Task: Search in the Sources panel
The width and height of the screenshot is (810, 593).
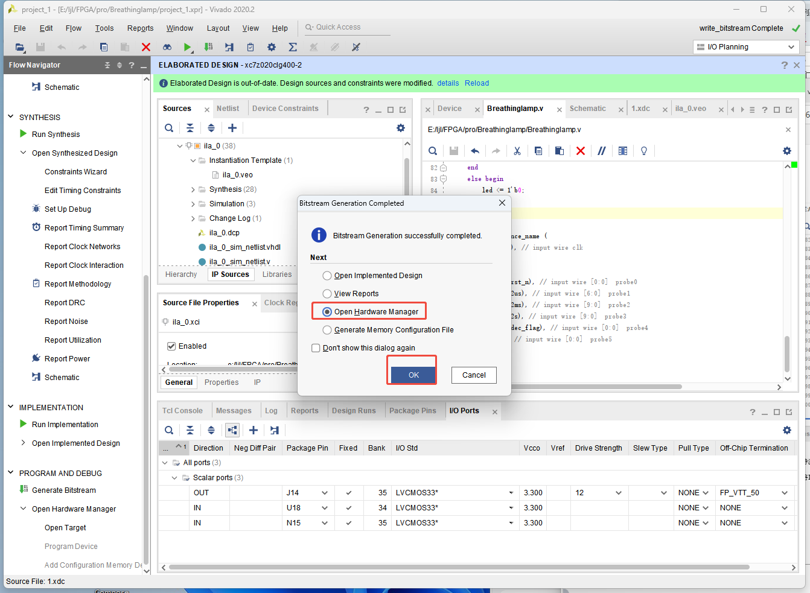Action: click(169, 128)
